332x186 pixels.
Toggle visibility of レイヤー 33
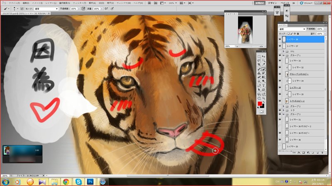(280, 61)
